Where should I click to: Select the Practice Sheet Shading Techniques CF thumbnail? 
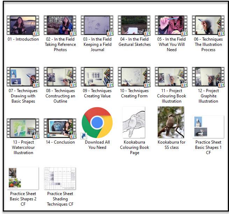[60, 178]
